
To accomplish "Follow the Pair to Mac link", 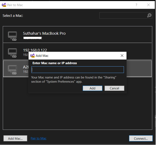I will coord(39,138).
